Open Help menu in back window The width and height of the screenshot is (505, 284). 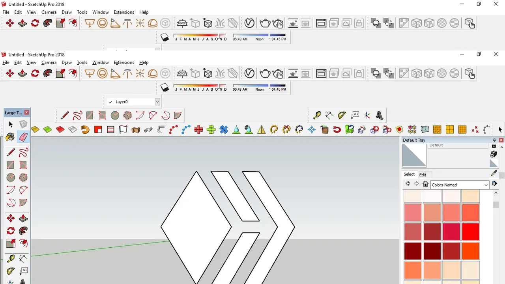pos(144,12)
